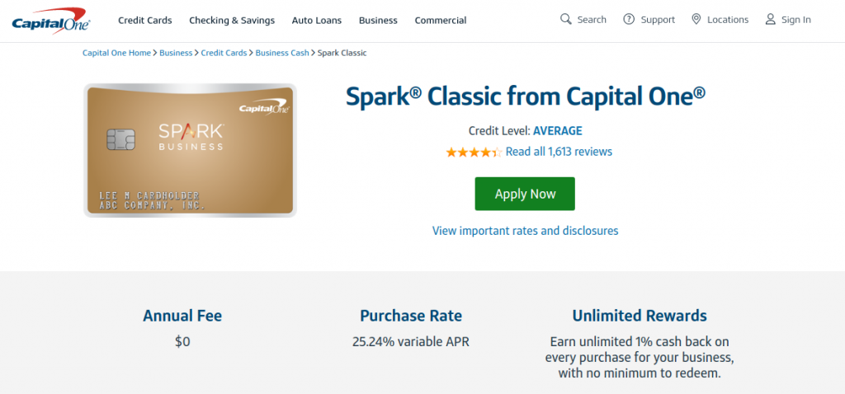Click the star rating icons
Viewport: 845px width, 394px height.
[473, 152]
